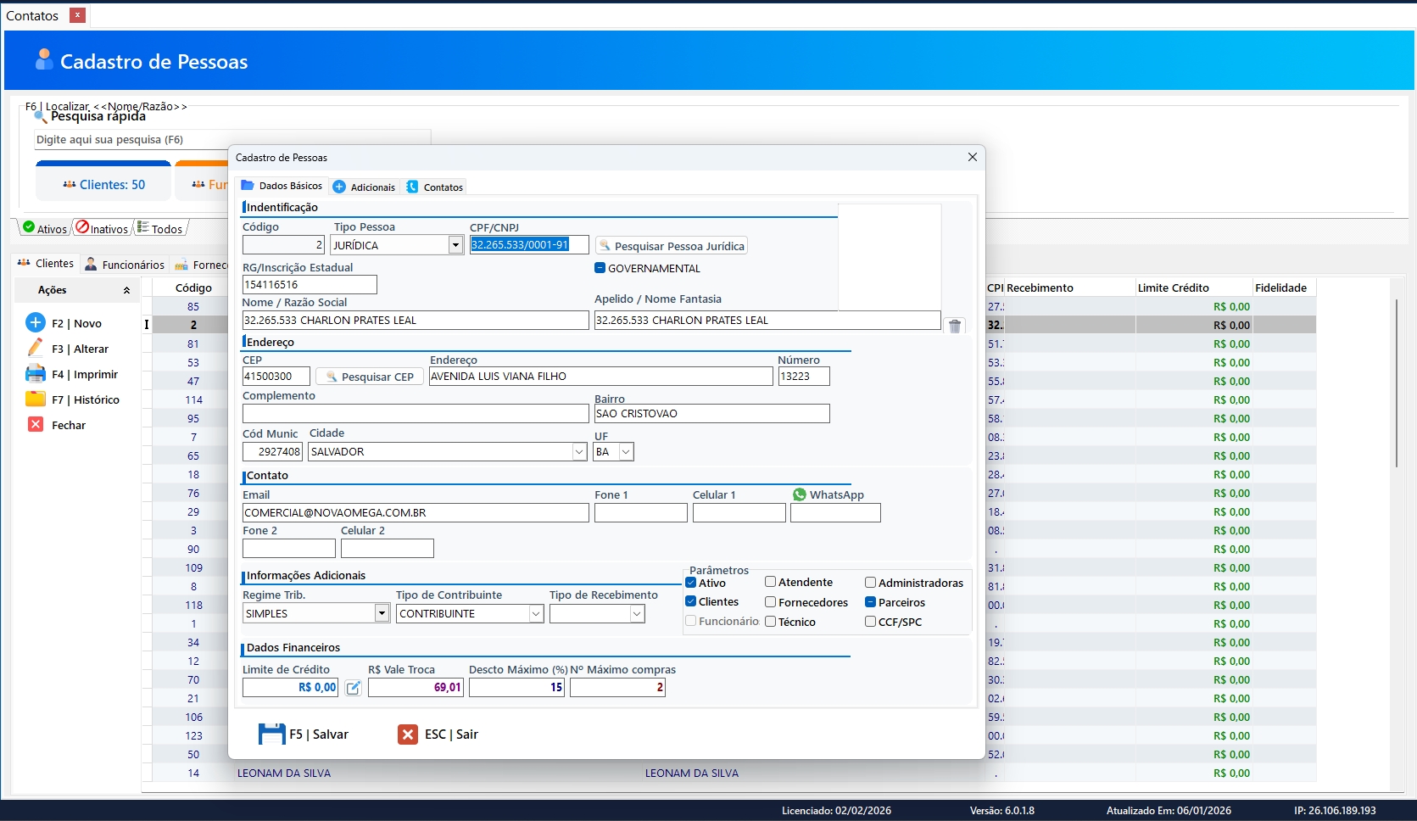Toggle the GOVERNAMENTAL checkbox
Image resolution: width=1417 pixels, height=821 pixels.
[x=600, y=268]
